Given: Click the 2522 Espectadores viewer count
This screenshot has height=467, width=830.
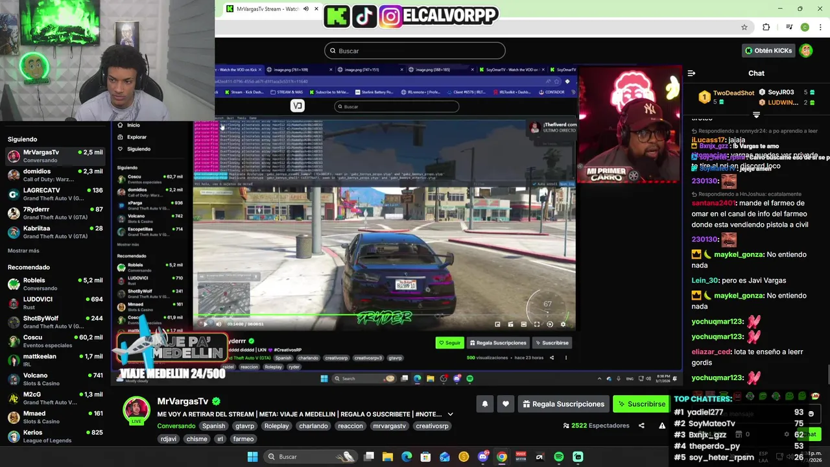Looking at the screenshot, I should (596, 425).
